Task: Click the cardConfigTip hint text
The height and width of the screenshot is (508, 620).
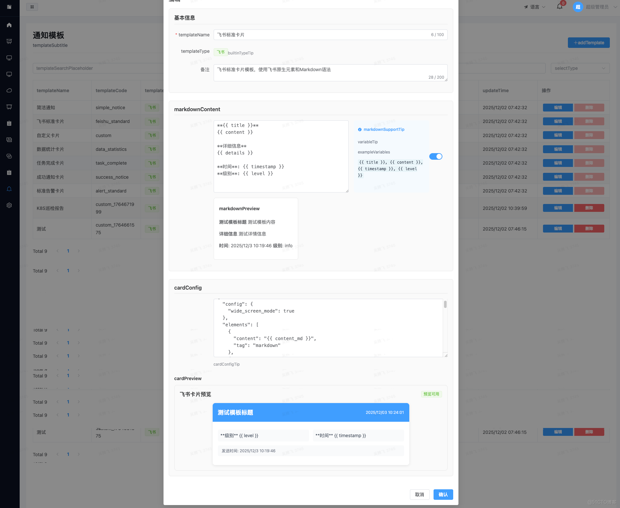Action: click(x=226, y=364)
